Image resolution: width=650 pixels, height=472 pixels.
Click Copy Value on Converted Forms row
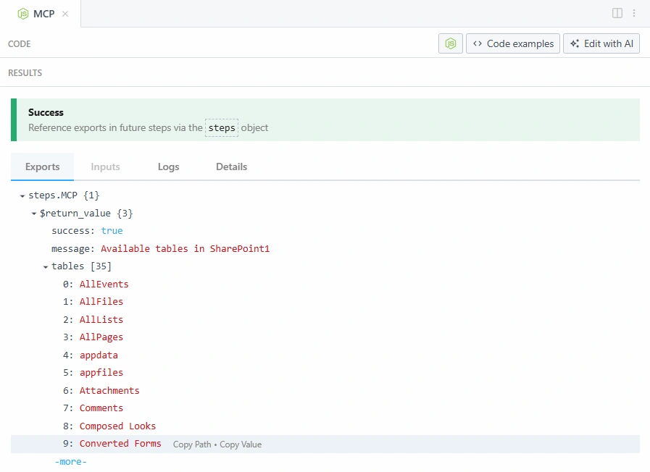tap(241, 444)
